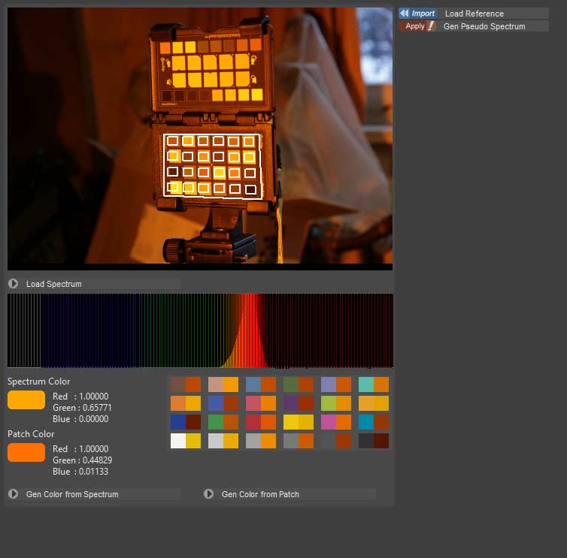567x558 pixels.
Task: Click the Patch Color orange swatch
Action: coord(26,452)
